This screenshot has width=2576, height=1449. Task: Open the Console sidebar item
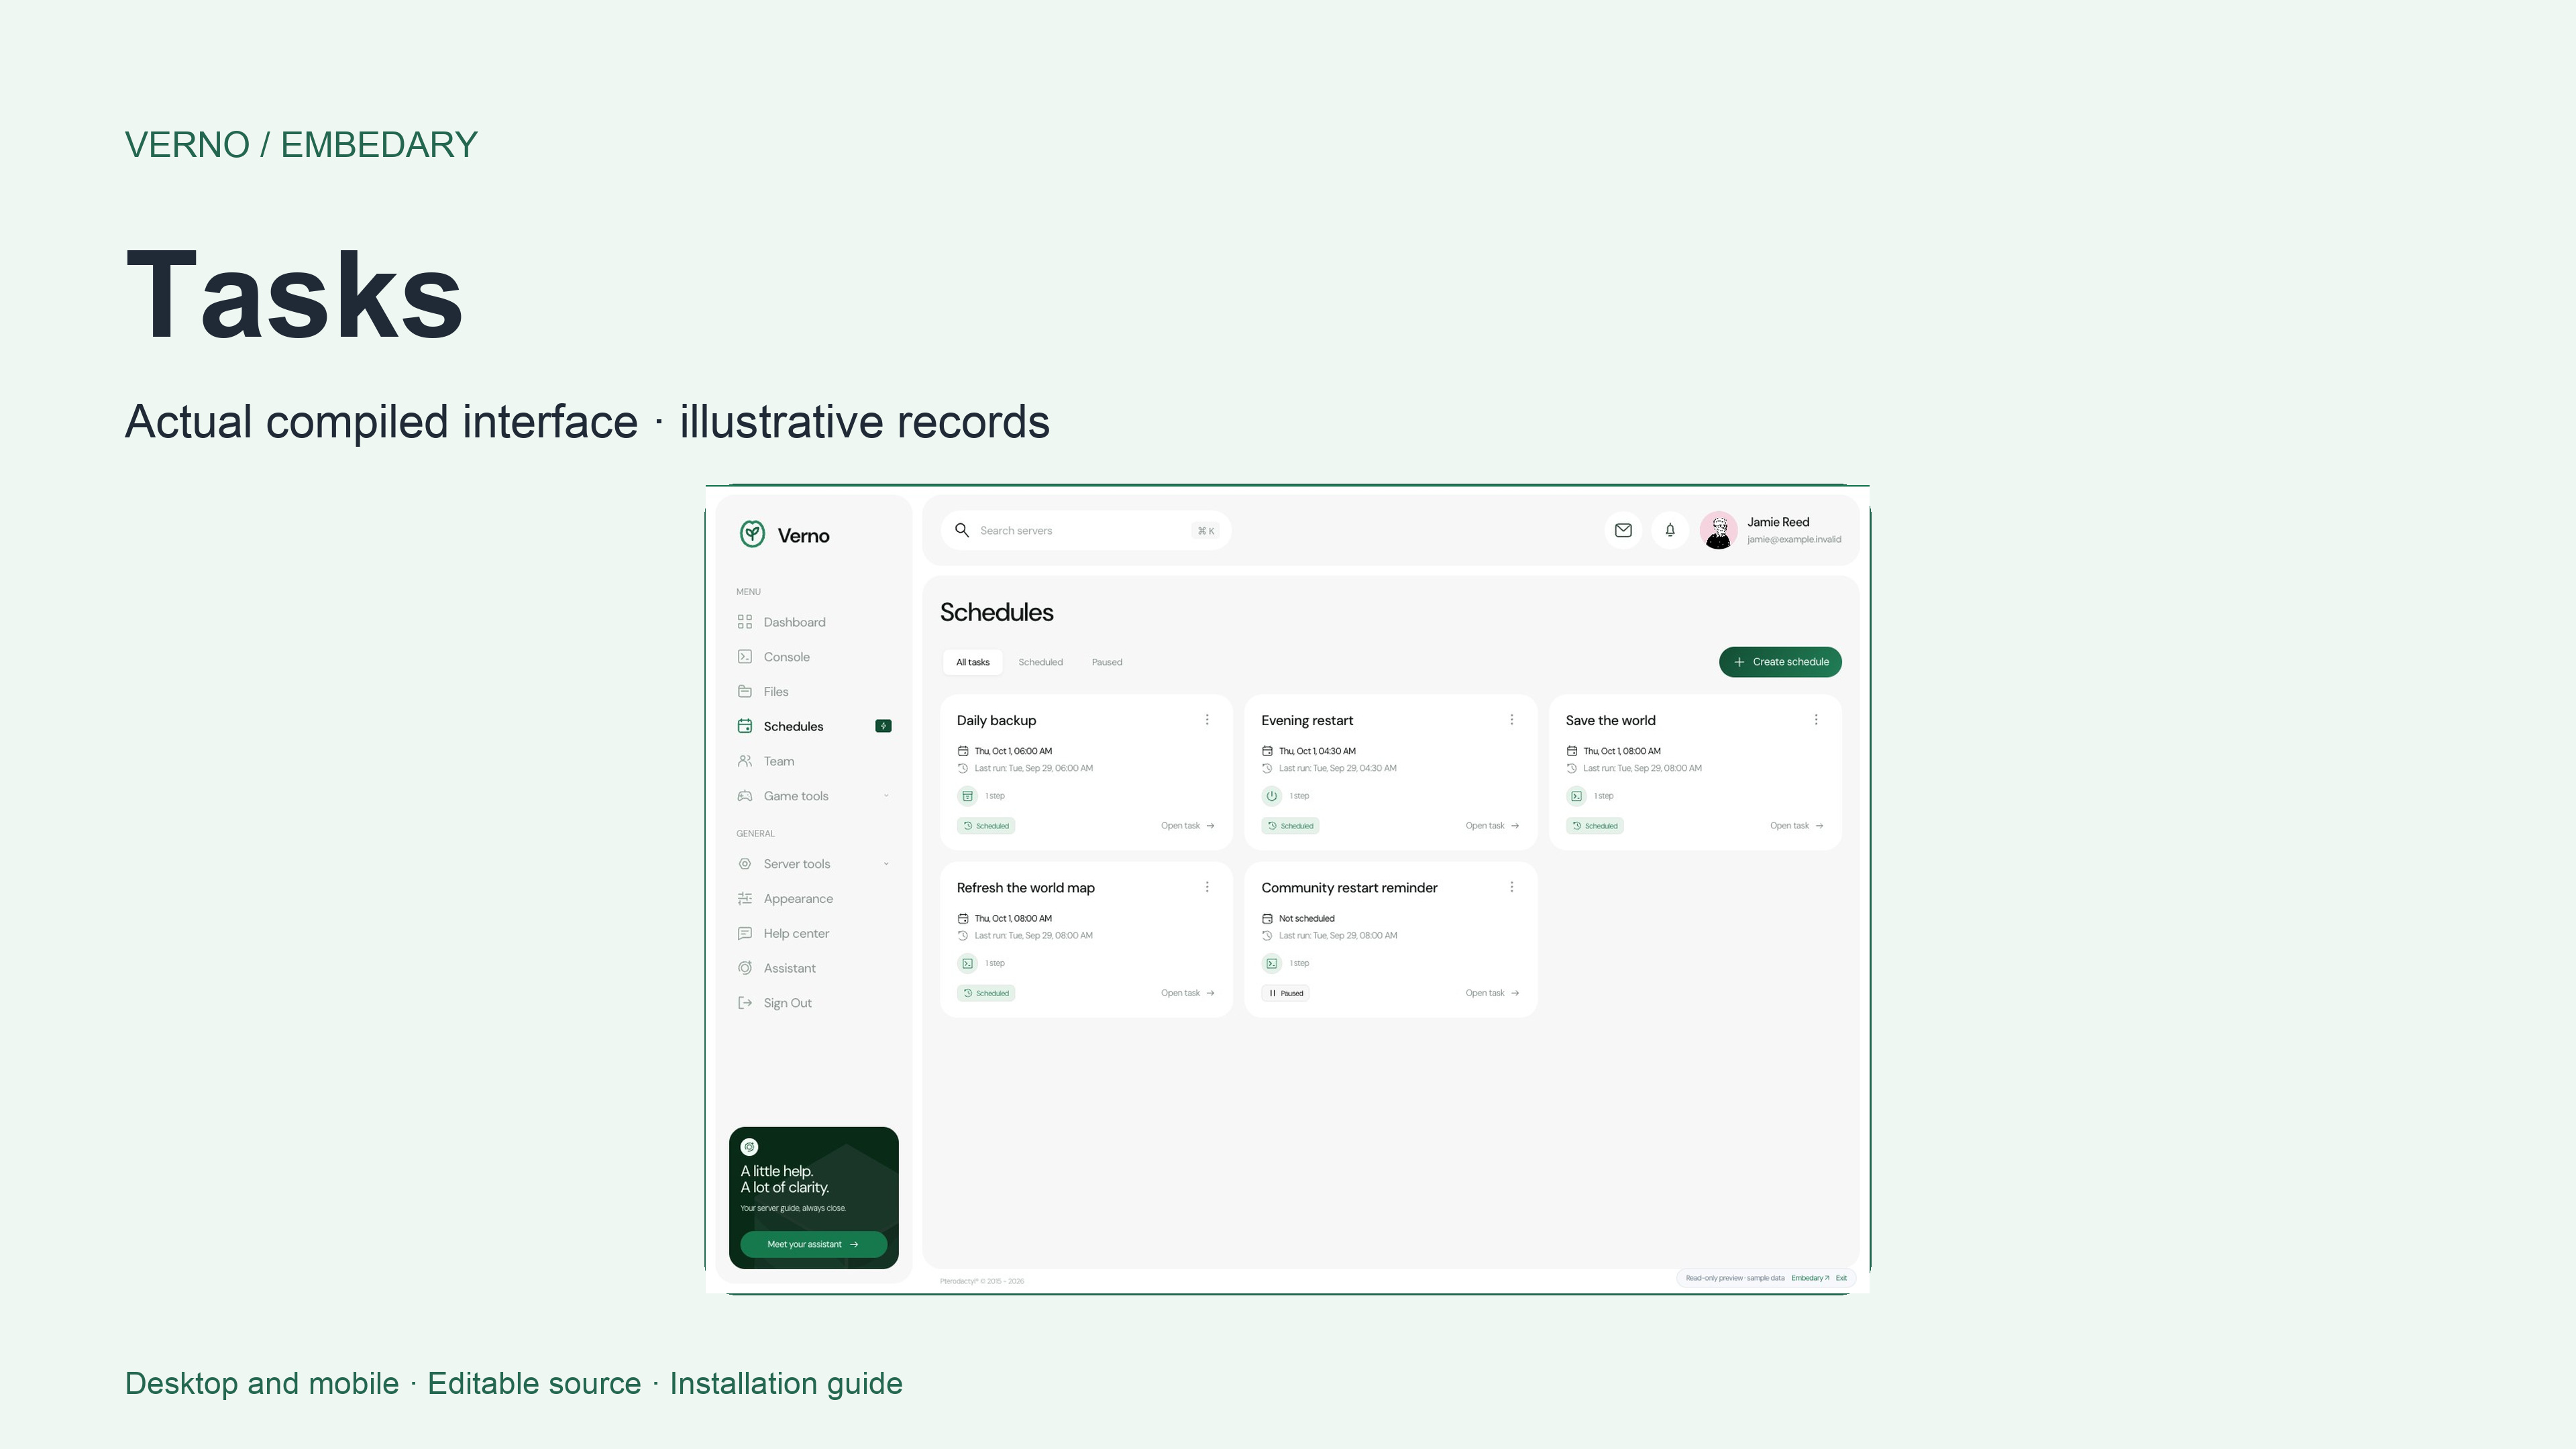click(x=773, y=657)
